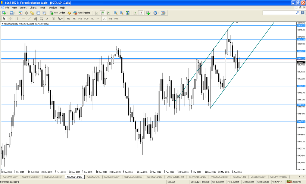Open the Navigator panel
The height and width of the screenshot is (184, 306).
pos(32,13)
